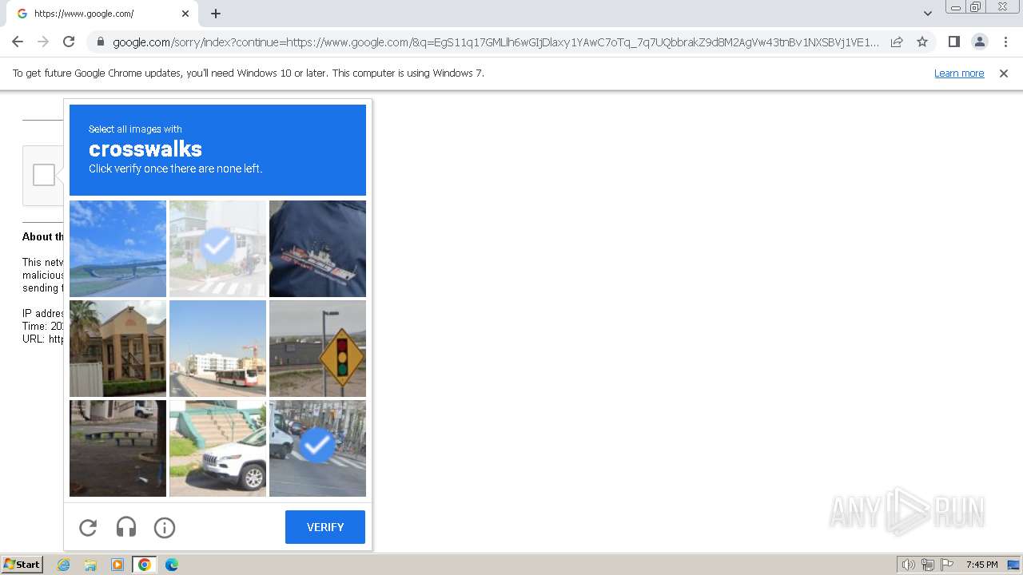Open the network tray icon
The height and width of the screenshot is (575, 1023).
[x=928, y=565]
